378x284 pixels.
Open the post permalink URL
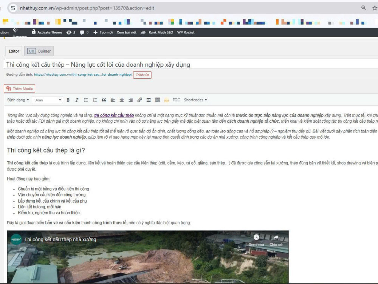tap(83, 75)
